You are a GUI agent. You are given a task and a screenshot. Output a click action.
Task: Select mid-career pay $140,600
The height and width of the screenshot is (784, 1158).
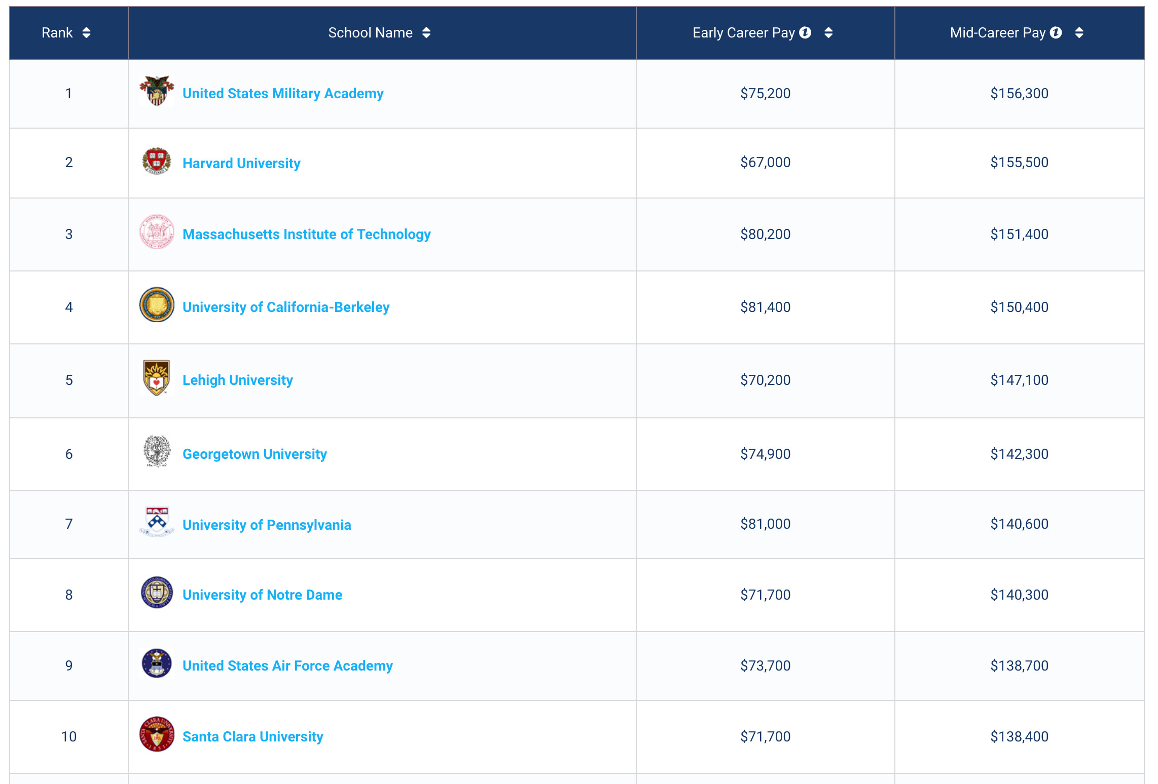pyautogui.click(x=1019, y=524)
